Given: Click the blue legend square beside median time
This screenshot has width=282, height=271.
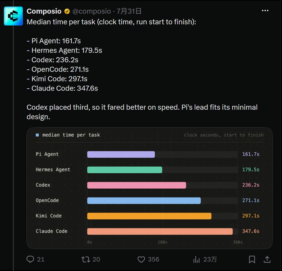Looking at the screenshot, I should (37, 135).
